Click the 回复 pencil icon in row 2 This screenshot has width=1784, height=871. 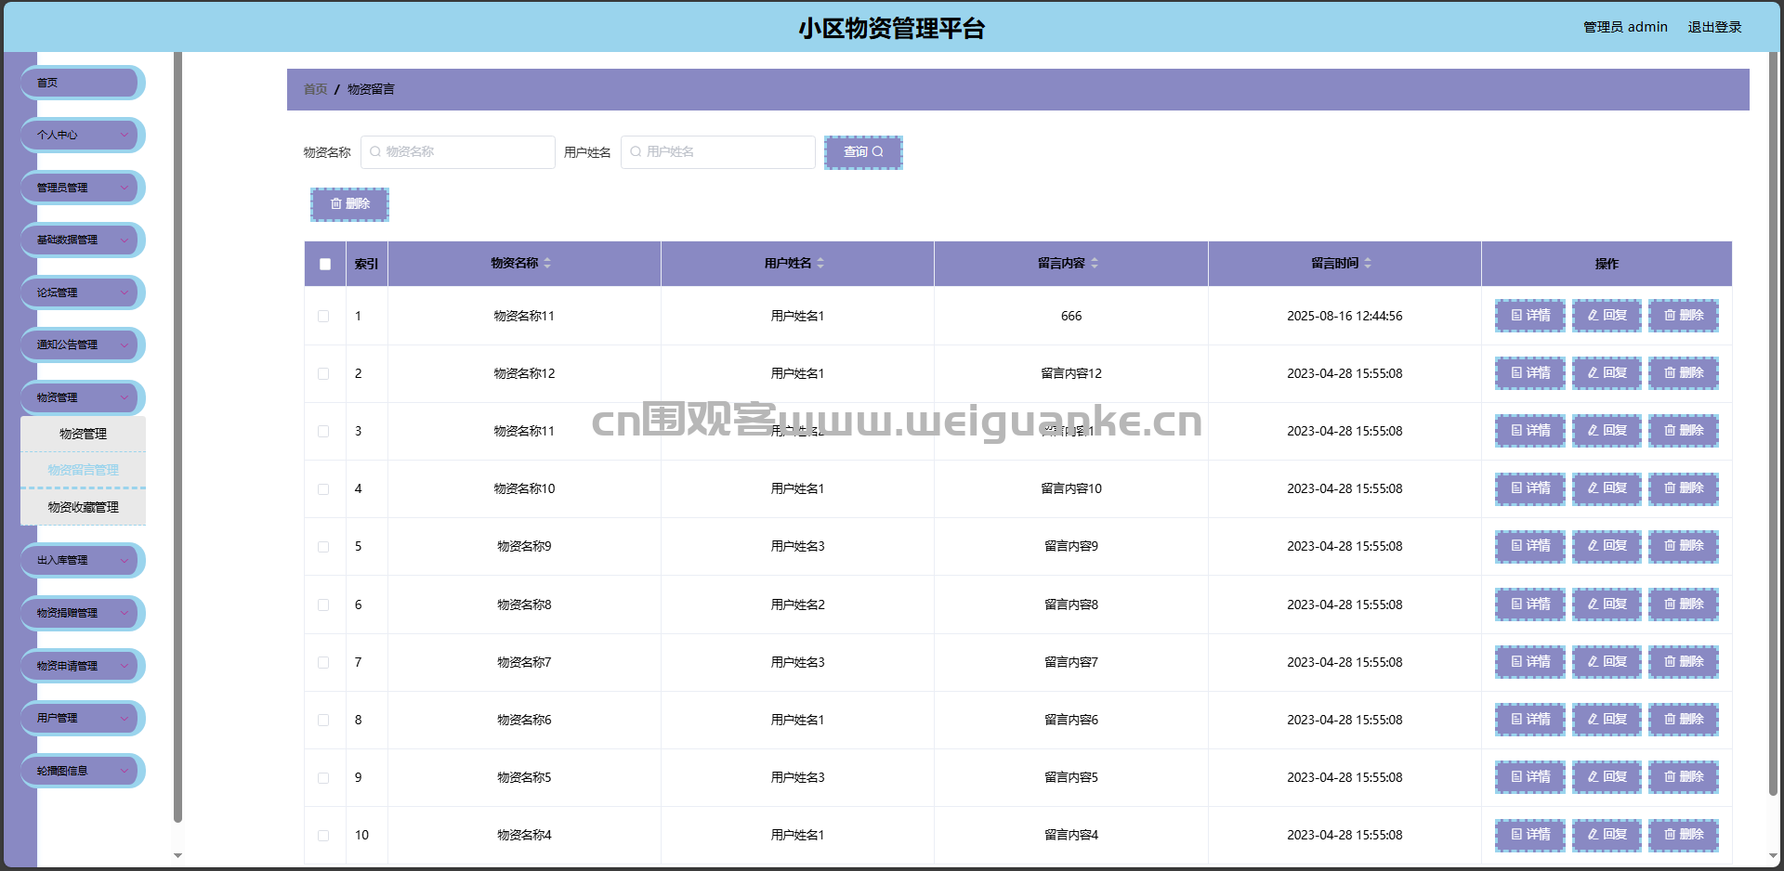(1607, 373)
